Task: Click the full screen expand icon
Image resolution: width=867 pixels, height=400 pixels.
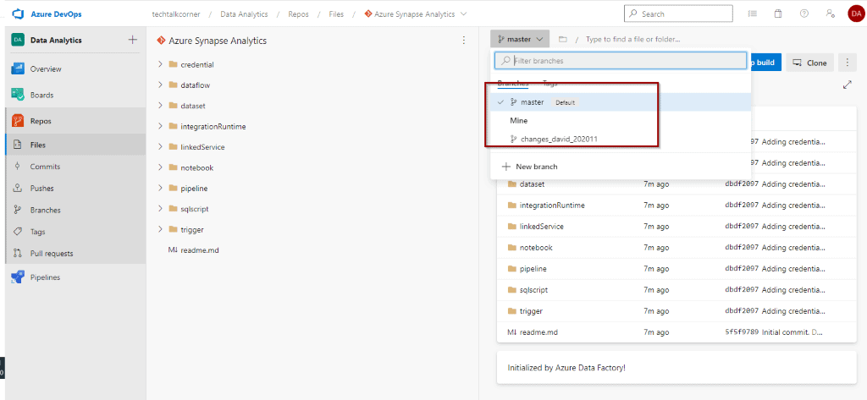Action: click(x=847, y=85)
